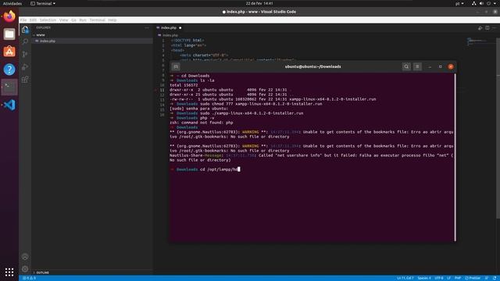Click the new tab button in terminal
Viewport: 500px width, 281px height.
click(x=176, y=66)
